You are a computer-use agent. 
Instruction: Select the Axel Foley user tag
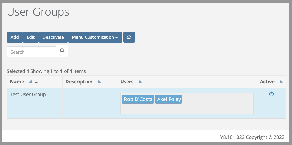(x=168, y=99)
